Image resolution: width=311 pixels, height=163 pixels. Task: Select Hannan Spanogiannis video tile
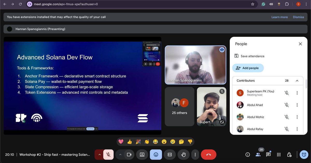pyautogui.click(x=195, y=65)
